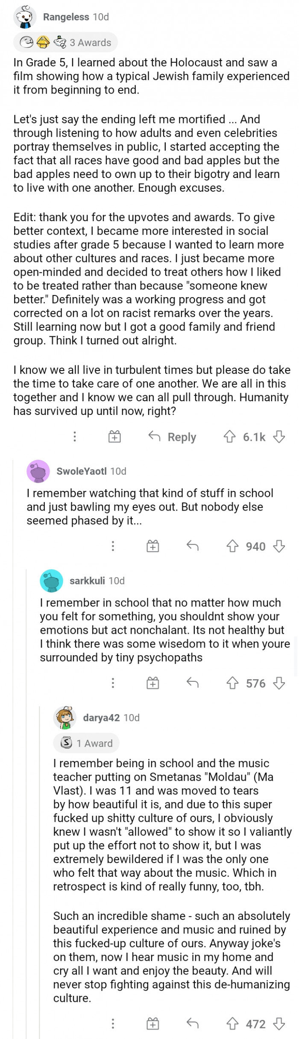Open more options on SwoleYaotl's comment
This screenshot has height=1039, width=299.
pyautogui.click(x=113, y=546)
